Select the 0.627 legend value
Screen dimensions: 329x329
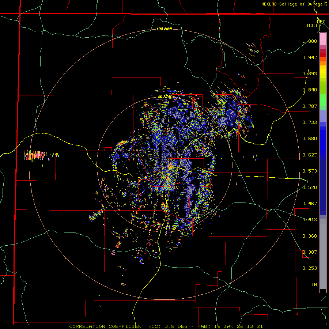tap(310, 155)
